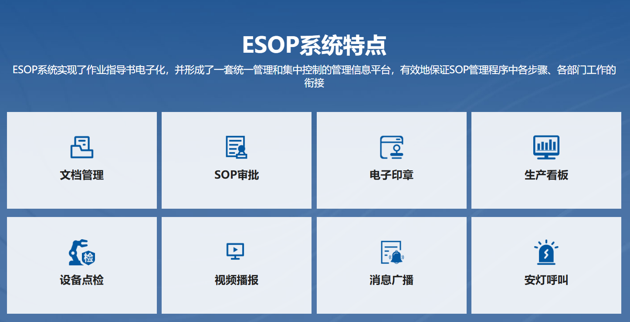Open the 文档管理 label link
The image size is (630, 322).
click(x=82, y=175)
